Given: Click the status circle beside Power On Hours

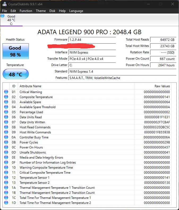Looking at the screenshot, I should 6,147.
